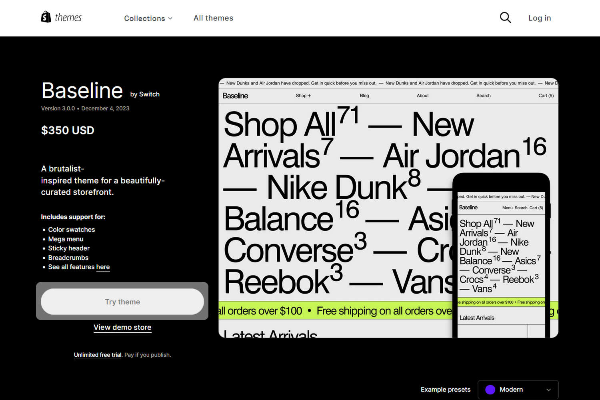Open View demo store
Viewport: 600px width, 400px height.
(122, 327)
